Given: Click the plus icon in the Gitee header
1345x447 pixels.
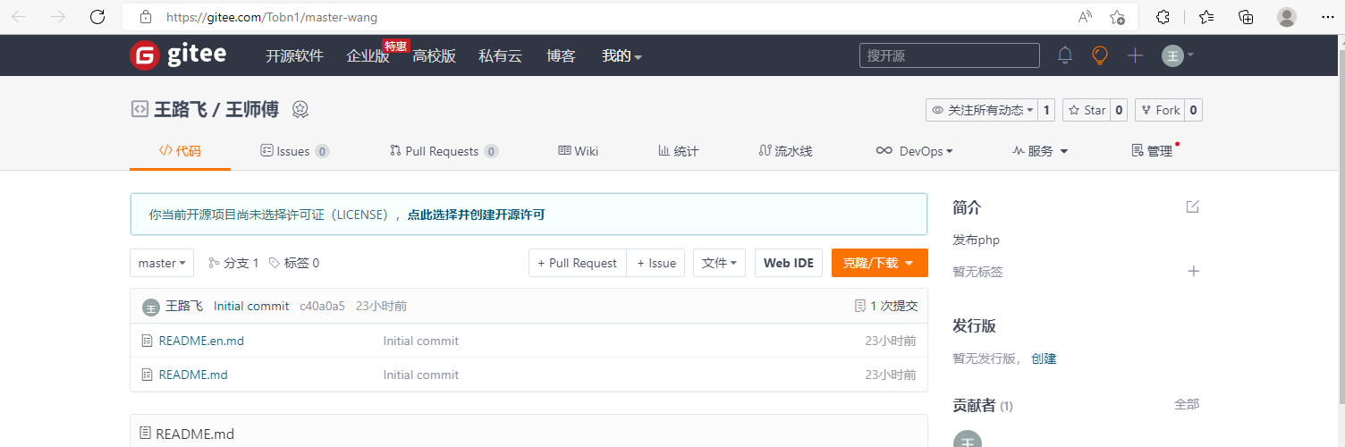Looking at the screenshot, I should [x=1135, y=55].
